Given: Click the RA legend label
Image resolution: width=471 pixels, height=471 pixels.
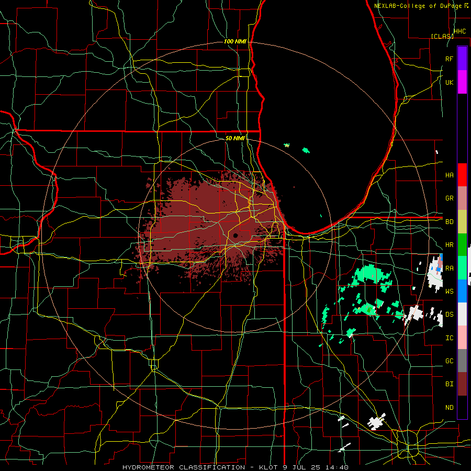Looking at the screenshot, I should point(450,268).
